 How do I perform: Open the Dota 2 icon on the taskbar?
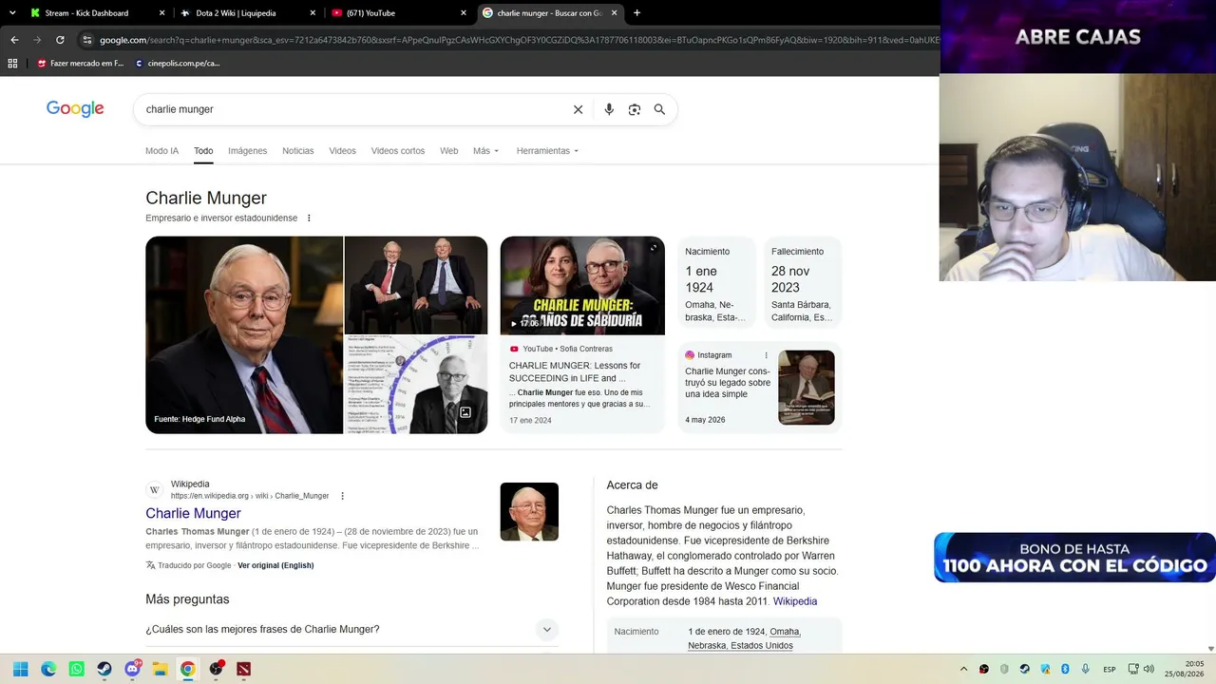point(244,669)
